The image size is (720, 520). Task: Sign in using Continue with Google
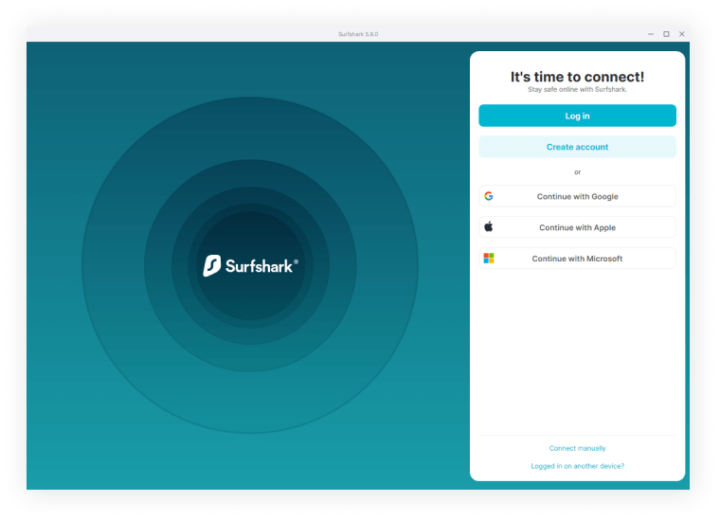577,196
